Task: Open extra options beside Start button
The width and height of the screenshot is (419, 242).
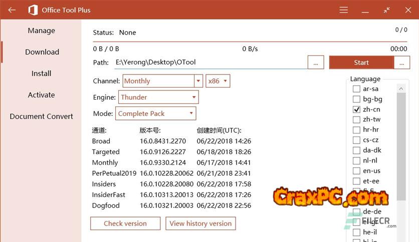Action: 401,62
